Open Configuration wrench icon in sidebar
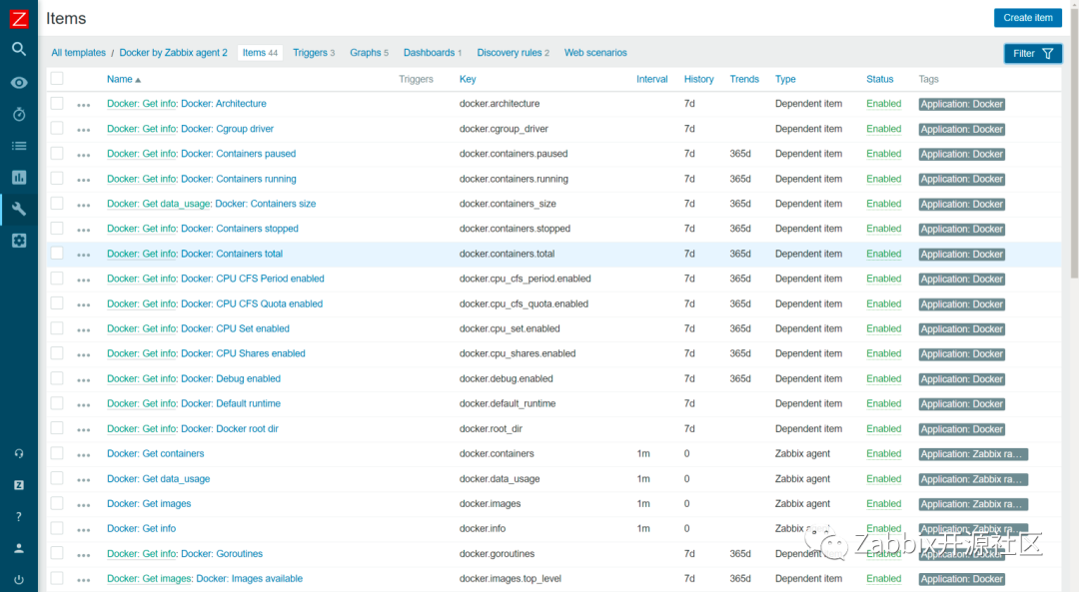 coord(19,209)
